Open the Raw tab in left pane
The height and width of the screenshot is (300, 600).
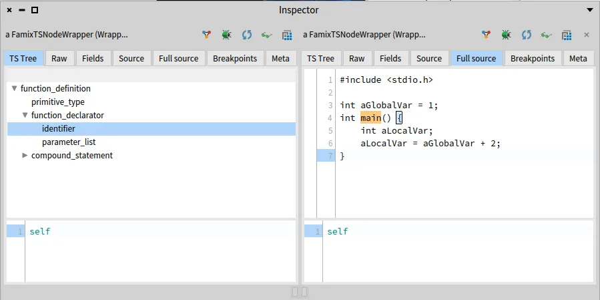(59, 58)
